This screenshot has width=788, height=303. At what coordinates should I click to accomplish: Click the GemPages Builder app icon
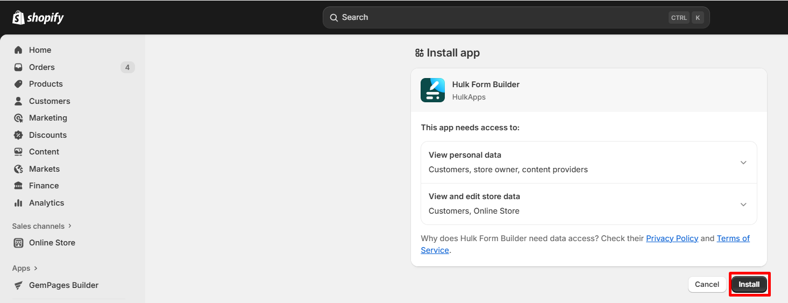[18, 285]
